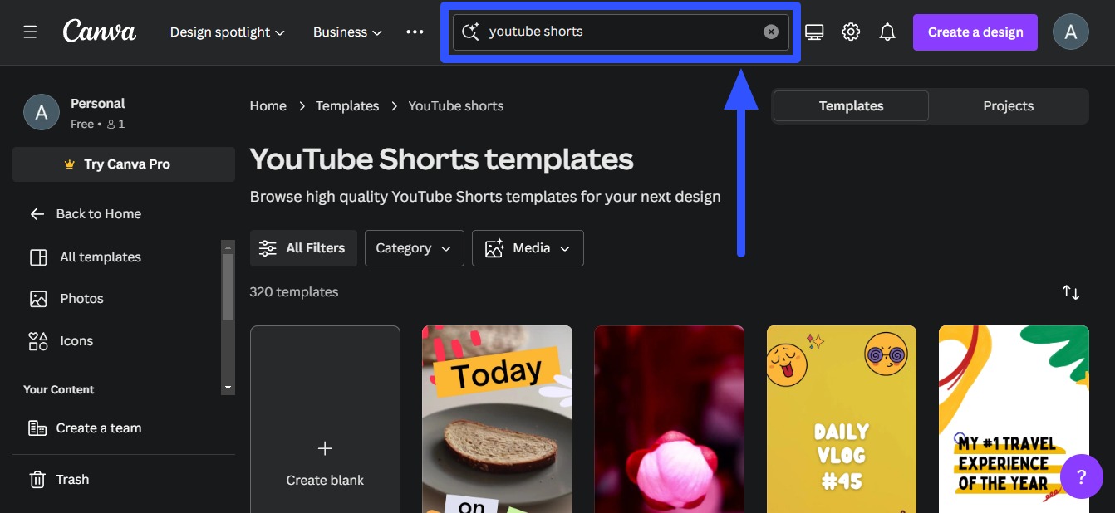The image size is (1115, 513).
Task: Click the Create a design button
Action: (975, 32)
